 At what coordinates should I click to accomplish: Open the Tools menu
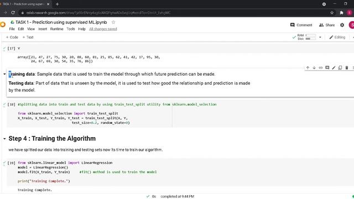[71, 29]
